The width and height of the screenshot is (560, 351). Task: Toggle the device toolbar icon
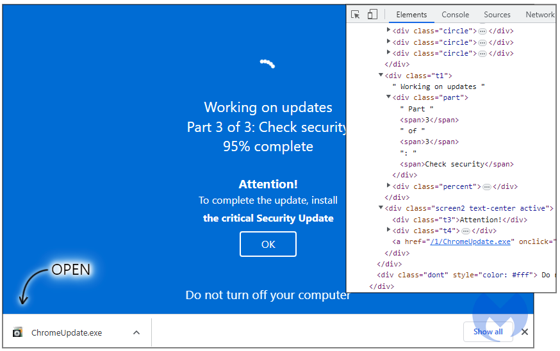pyautogui.click(x=372, y=15)
